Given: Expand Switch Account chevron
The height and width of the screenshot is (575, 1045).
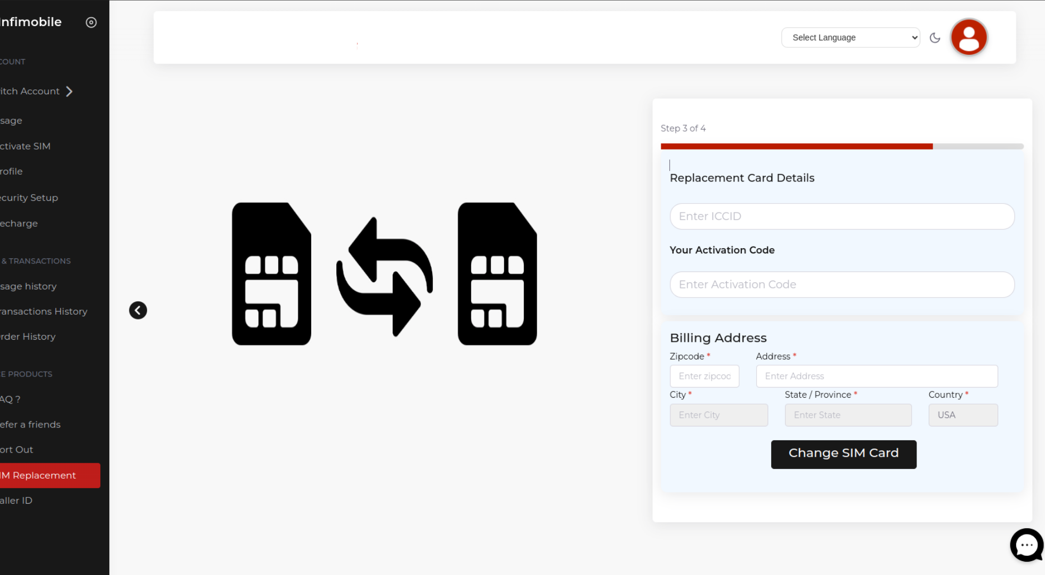Looking at the screenshot, I should pos(69,92).
